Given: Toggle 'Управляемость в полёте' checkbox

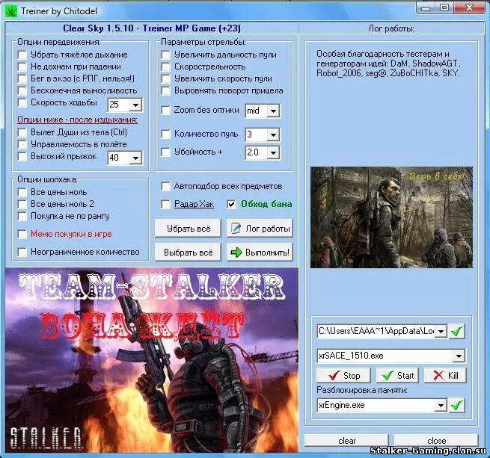Looking at the screenshot, I should click(x=22, y=144).
